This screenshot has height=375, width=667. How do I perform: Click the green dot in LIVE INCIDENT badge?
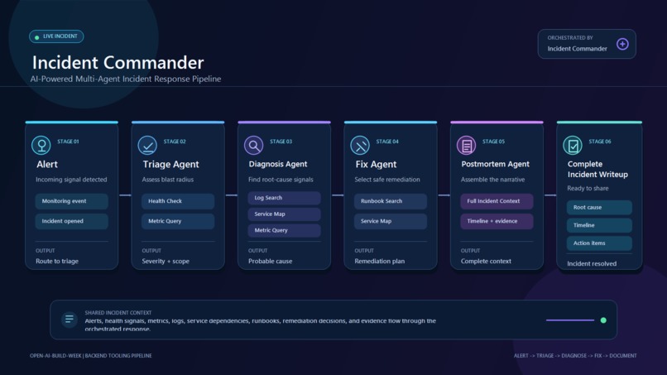click(x=37, y=37)
